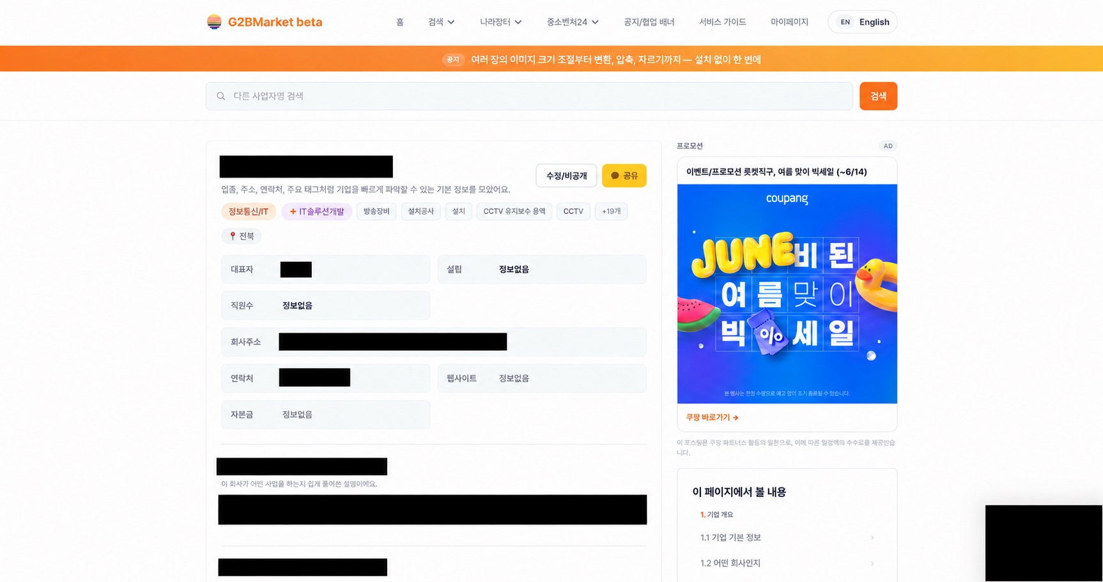This screenshot has width=1103, height=582.
Task: Expand the 검색 menu dropdown
Action: coord(441,22)
